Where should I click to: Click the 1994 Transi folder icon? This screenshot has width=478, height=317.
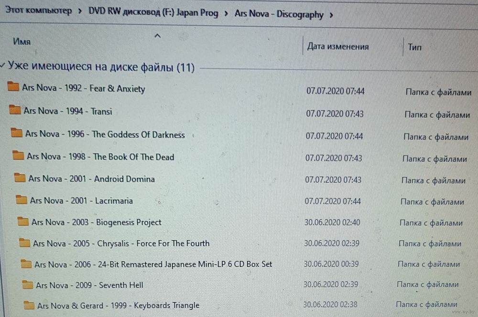click(15, 110)
